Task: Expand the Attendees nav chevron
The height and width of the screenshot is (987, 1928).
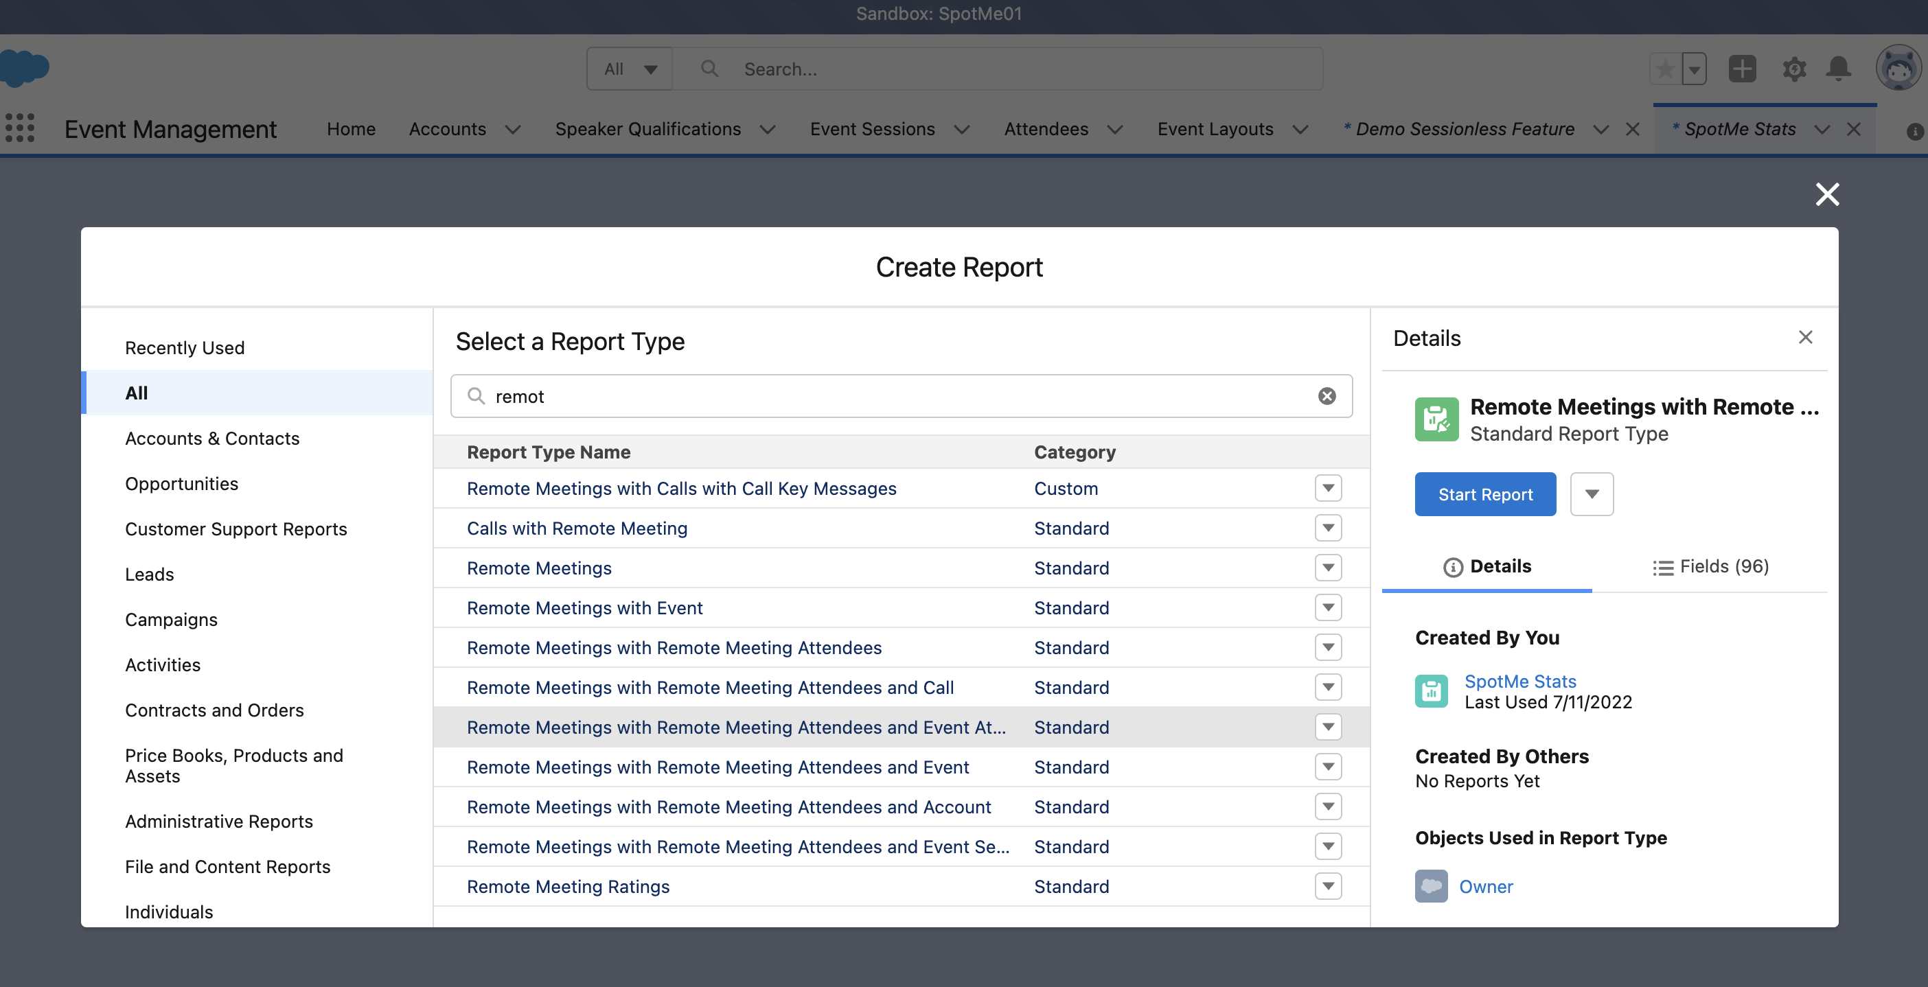Action: pos(1114,130)
